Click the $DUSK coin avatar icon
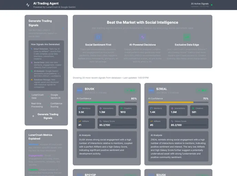 (x=80, y=90)
